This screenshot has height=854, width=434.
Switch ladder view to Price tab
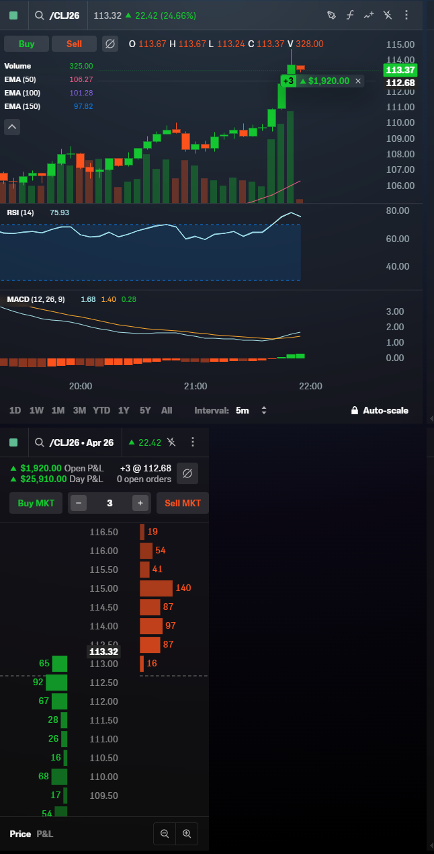20,834
